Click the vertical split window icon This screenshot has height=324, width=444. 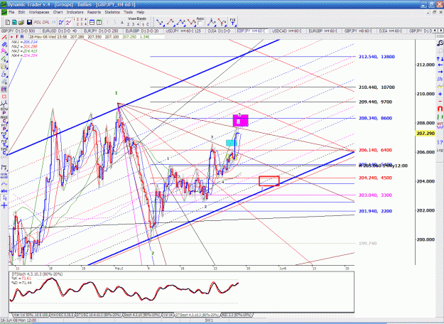[99, 22]
